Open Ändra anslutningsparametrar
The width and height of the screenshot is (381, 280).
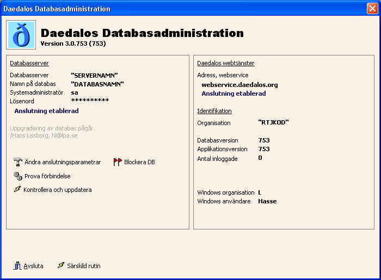63,162
